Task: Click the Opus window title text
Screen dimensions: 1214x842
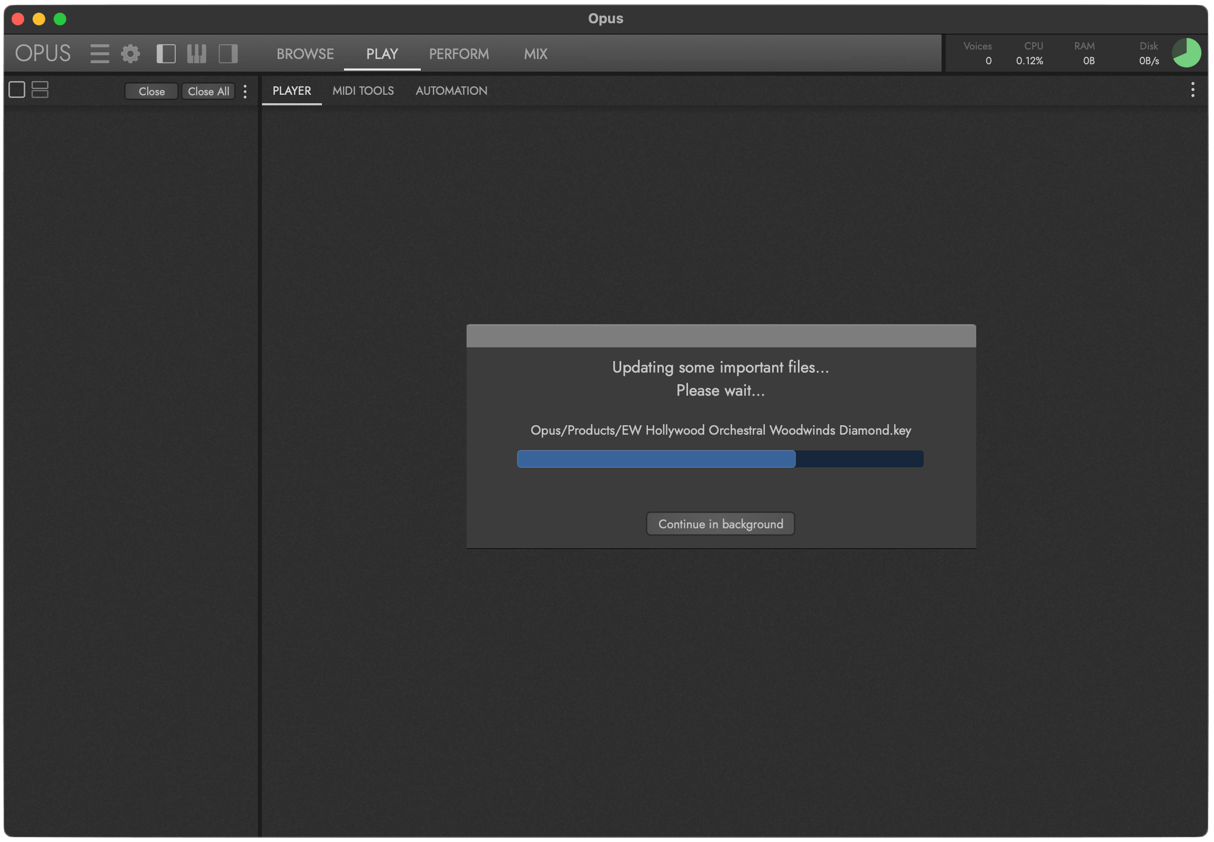Action: click(605, 18)
